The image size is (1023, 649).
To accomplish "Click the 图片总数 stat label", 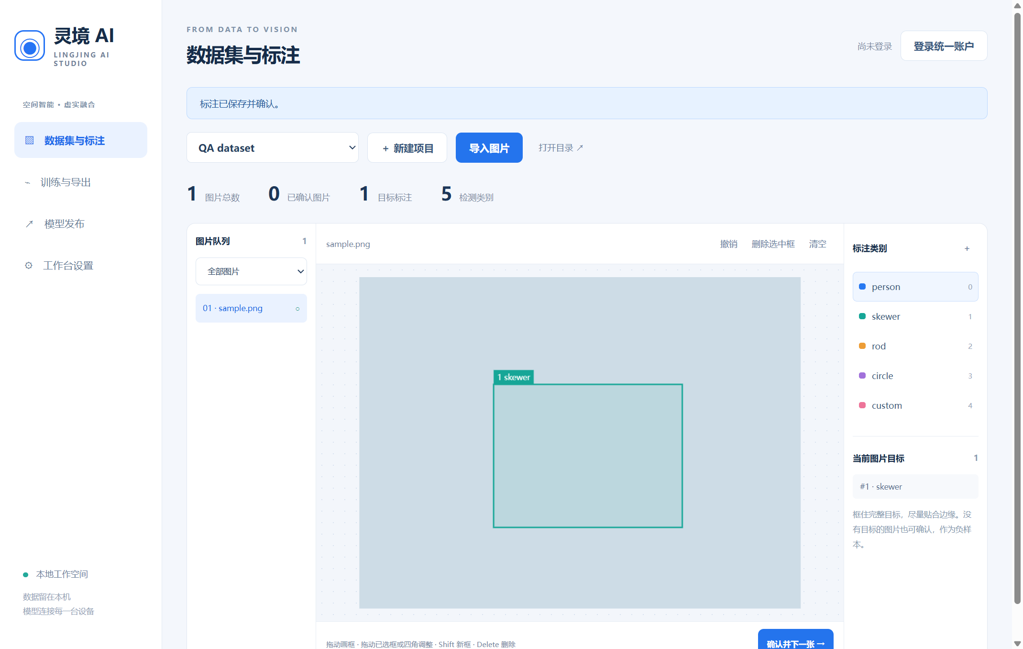I will coord(222,197).
